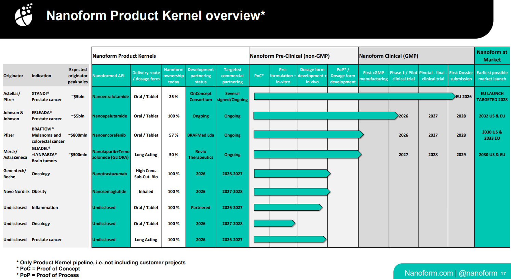The height and width of the screenshot is (279, 511).
Task: Click the @nanoform handle in the footer
Action: 478,273
